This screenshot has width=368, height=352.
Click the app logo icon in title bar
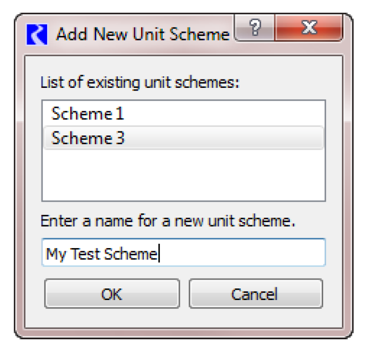[37, 35]
